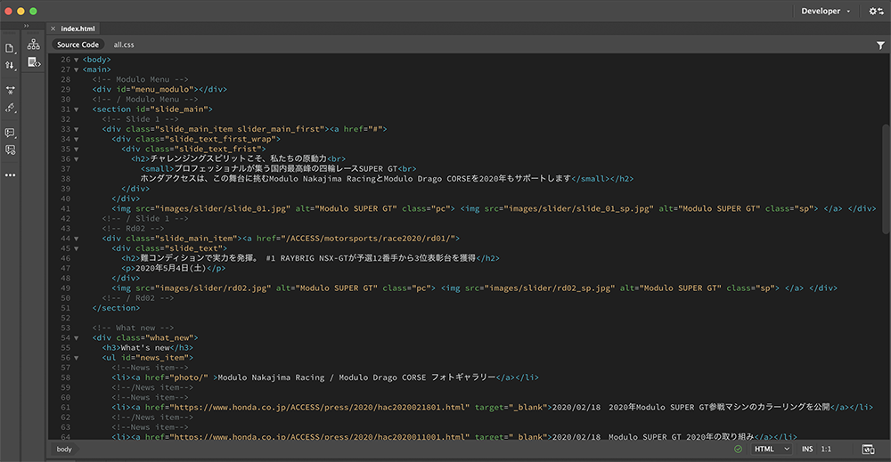Image resolution: width=891 pixels, height=462 pixels.
Task: Click the Remove Comment icon
Action: (x=10, y=150)
